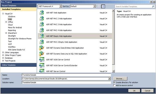This screenshot has height=94, width=156.
Task: Expand the Other Languages node
Action: (3, 52)
